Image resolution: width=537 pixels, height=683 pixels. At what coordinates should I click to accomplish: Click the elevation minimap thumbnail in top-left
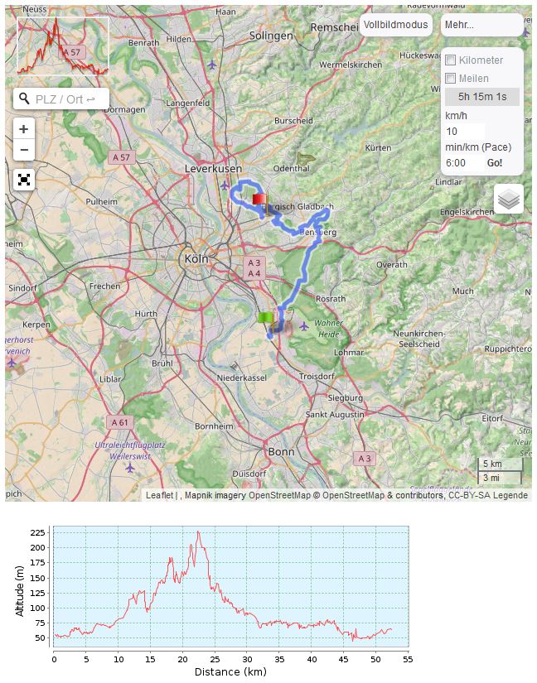(63, 46)
